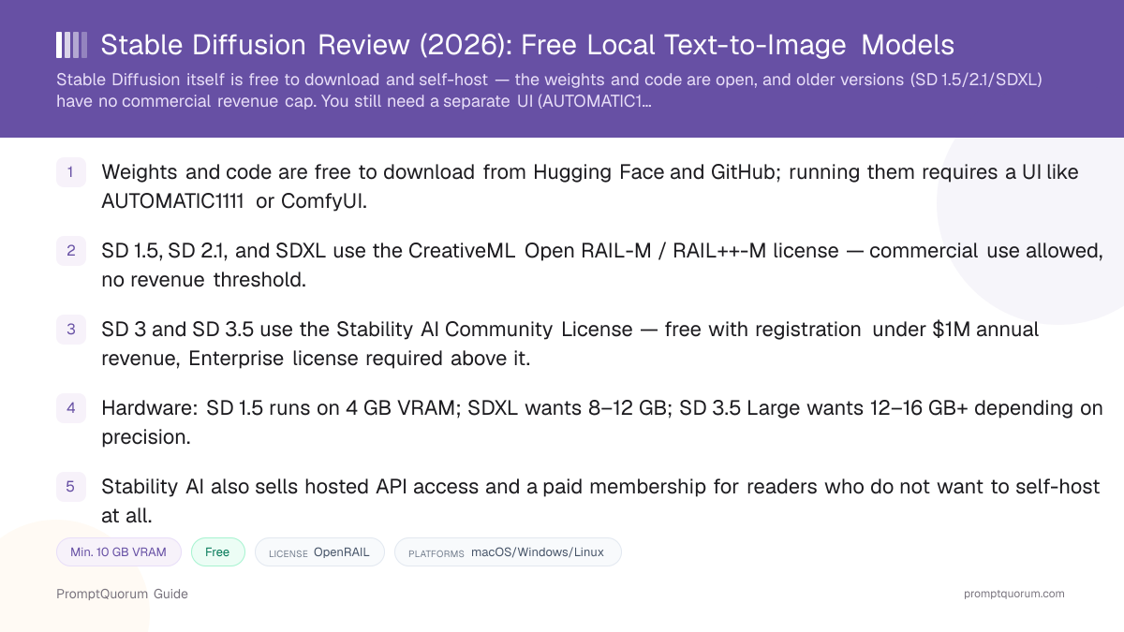
Task: Click number badge 5
Action: [x=71, y=487]
